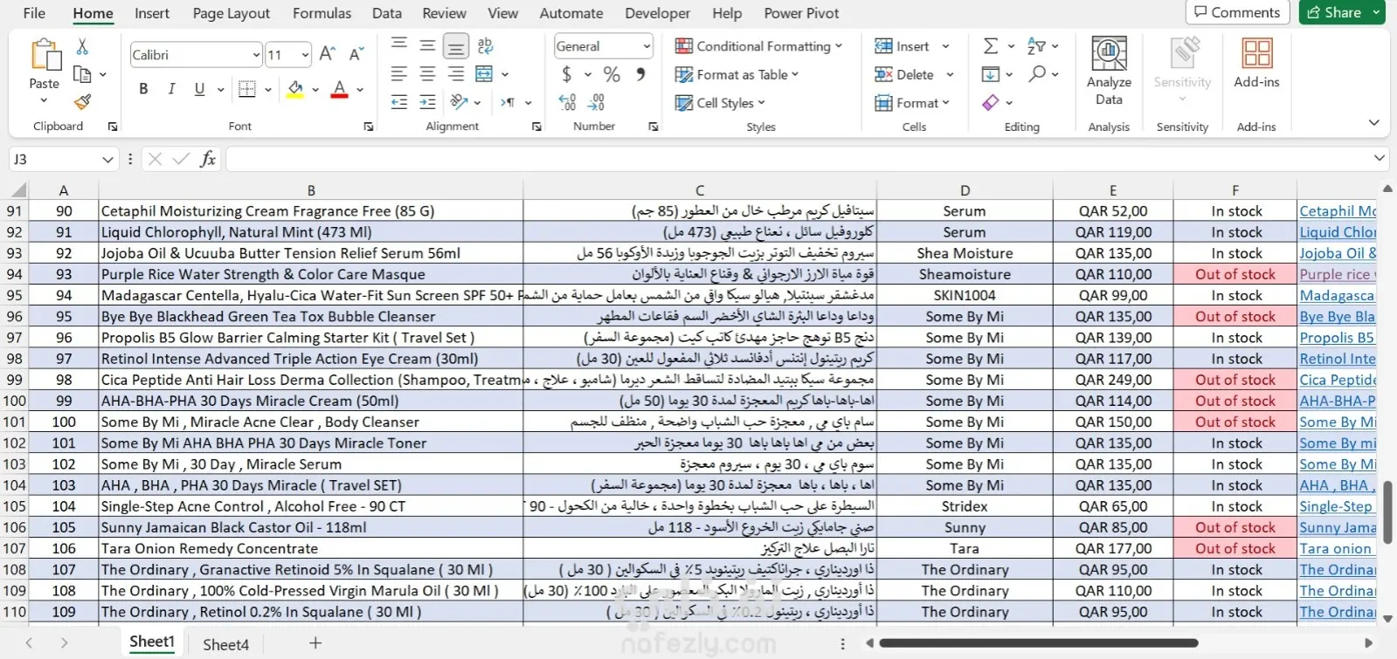The image size is (1397, 659).
Task: Add a new sheet with plus icon
Action: 315,643
